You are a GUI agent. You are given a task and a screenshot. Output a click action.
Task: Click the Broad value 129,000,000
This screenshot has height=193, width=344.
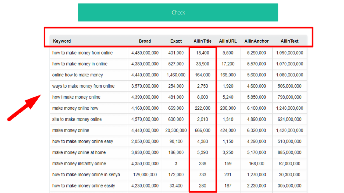click(x=145, y=175)
